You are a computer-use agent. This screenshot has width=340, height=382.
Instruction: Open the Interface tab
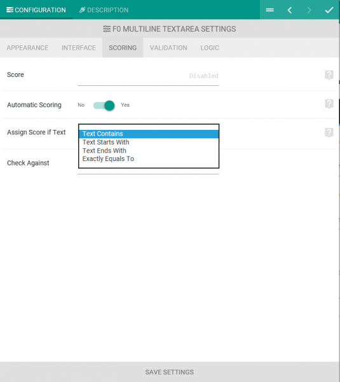coord(79,48)
